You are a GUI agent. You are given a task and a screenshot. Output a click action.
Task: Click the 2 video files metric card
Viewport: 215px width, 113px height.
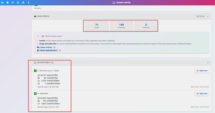point(146,26)
